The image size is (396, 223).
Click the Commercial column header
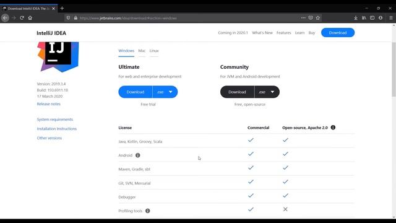click(258, 128)
